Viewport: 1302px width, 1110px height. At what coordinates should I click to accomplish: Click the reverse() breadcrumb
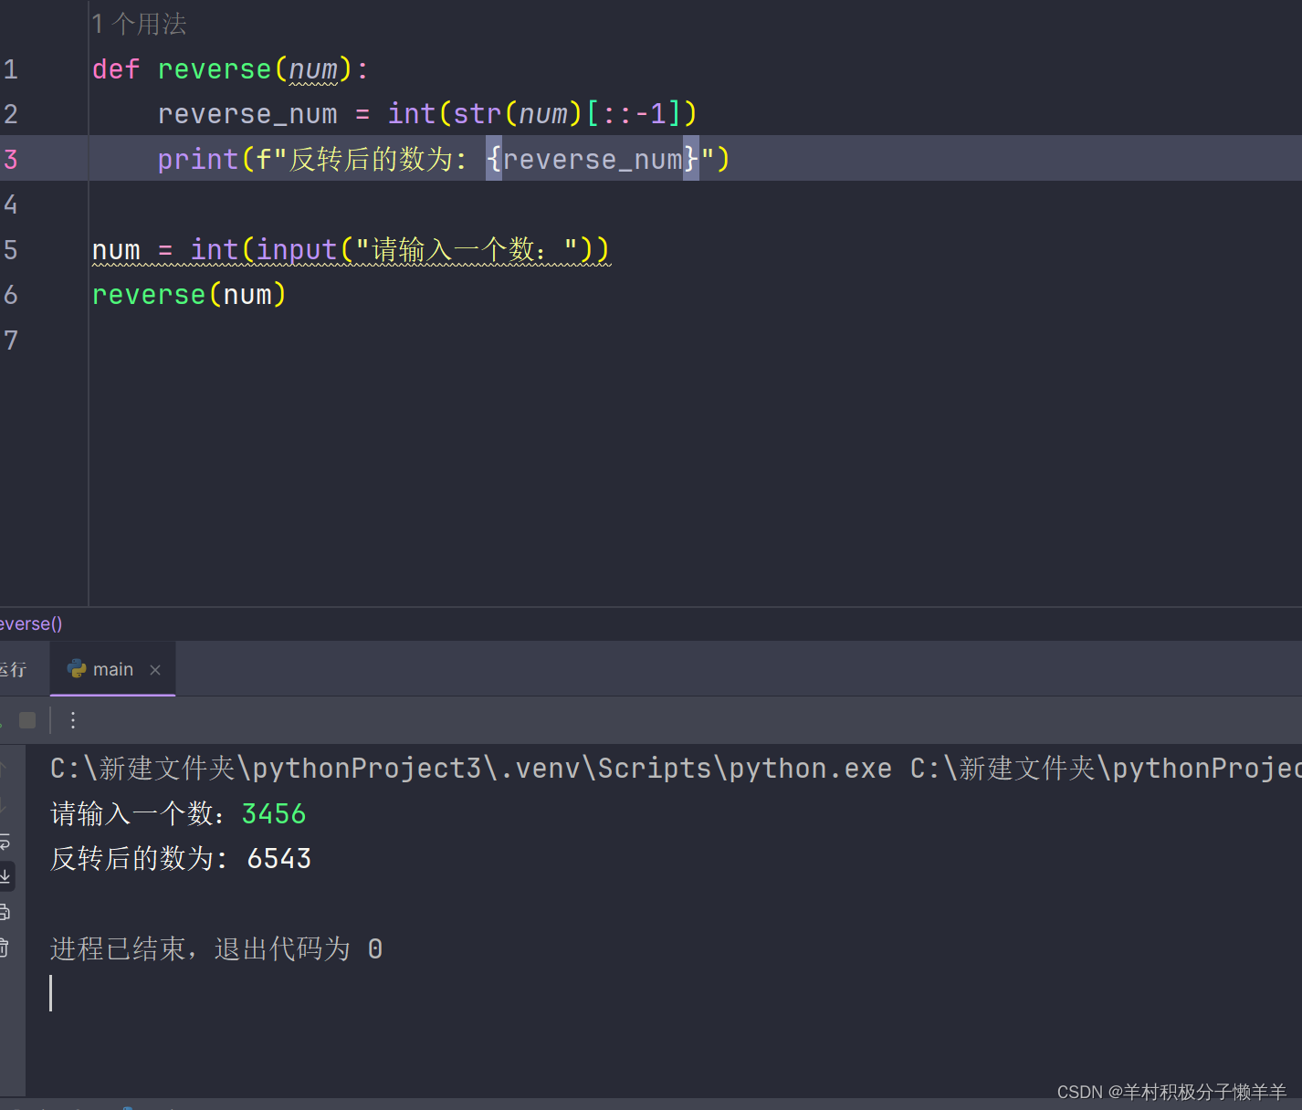tap(31, 623)
